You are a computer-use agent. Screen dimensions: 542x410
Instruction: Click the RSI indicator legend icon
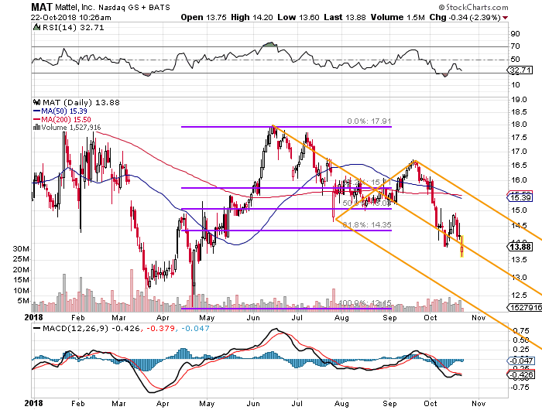pos(36,27)
